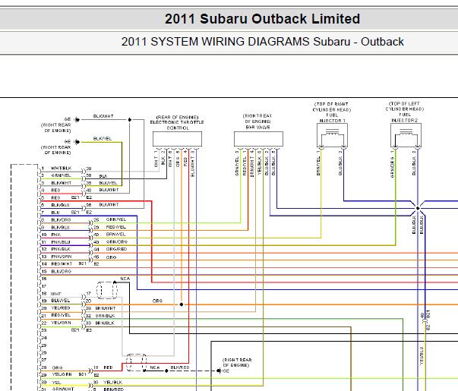The height and width of the screenshot is (391, 458).
Task: Click the PNK/BLU wire label at pin 11
Action: pyautogui.click(x=61, y=241)
